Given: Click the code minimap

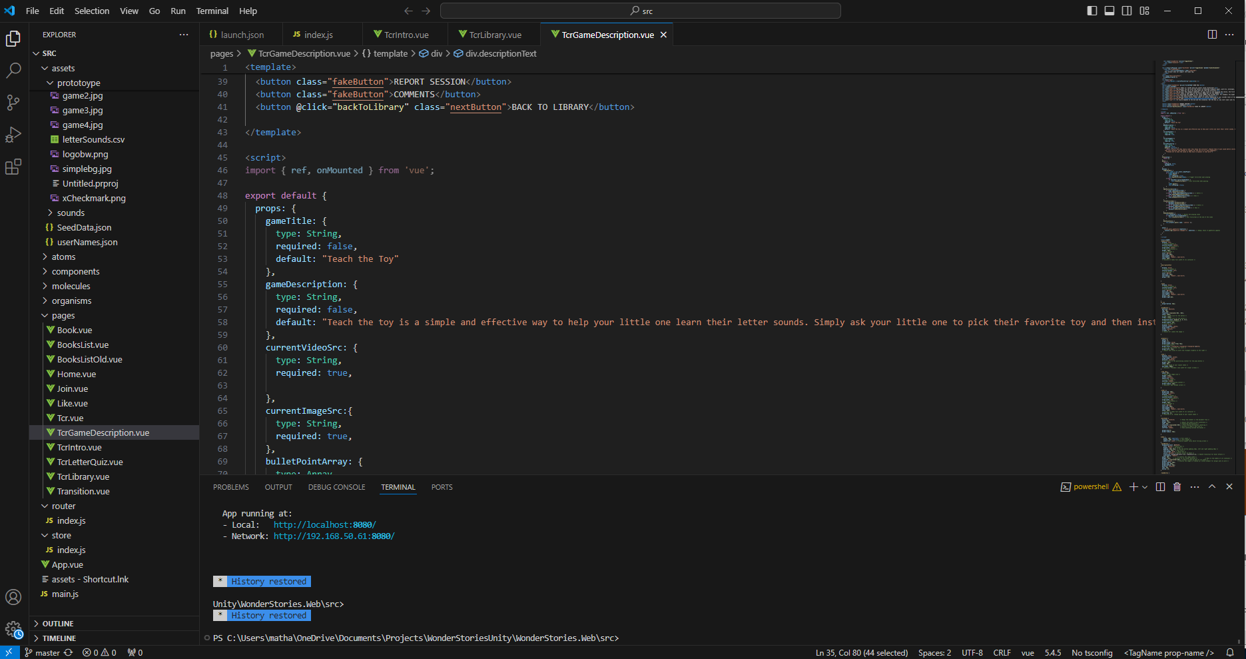Looking at the screenshot, I should [x=1197, y=267].
